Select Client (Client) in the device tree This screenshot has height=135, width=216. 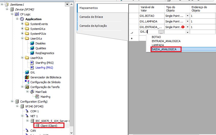click(x=49, y=126)
